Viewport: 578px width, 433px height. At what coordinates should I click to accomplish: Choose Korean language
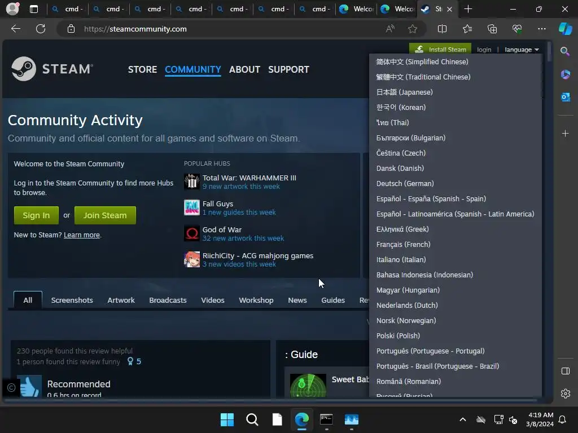click(x=456, y=108)
